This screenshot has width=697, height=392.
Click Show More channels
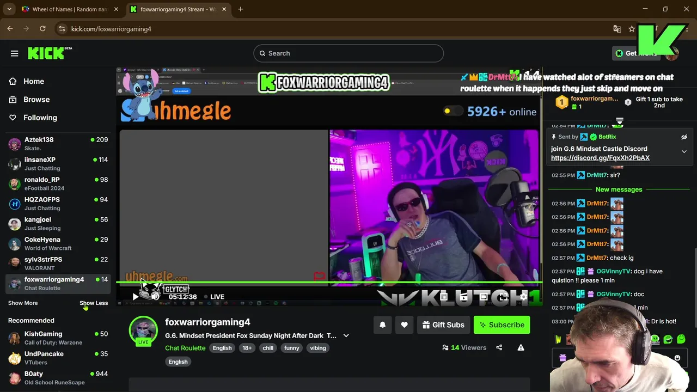tap(23, 303)
